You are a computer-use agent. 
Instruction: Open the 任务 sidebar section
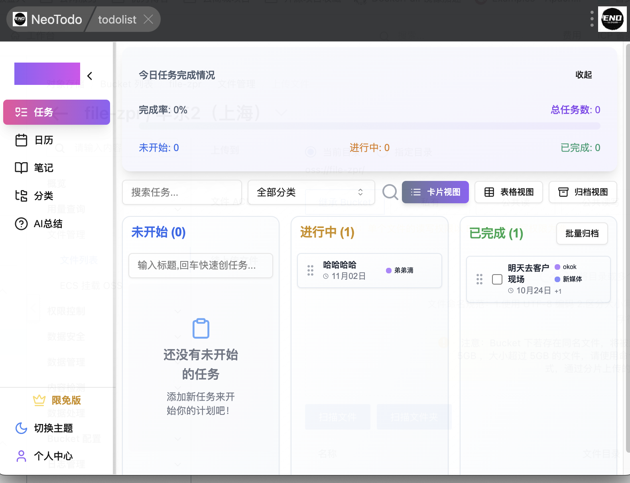[57, 112]
